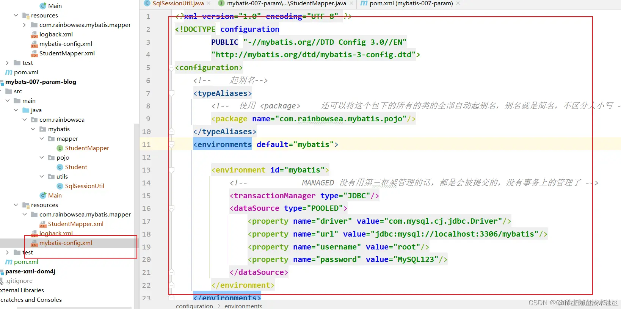This screenshot has width=621, height=309.
Task: Open StudentMapper.xml under mapper folder
Action: coord(75,224)
